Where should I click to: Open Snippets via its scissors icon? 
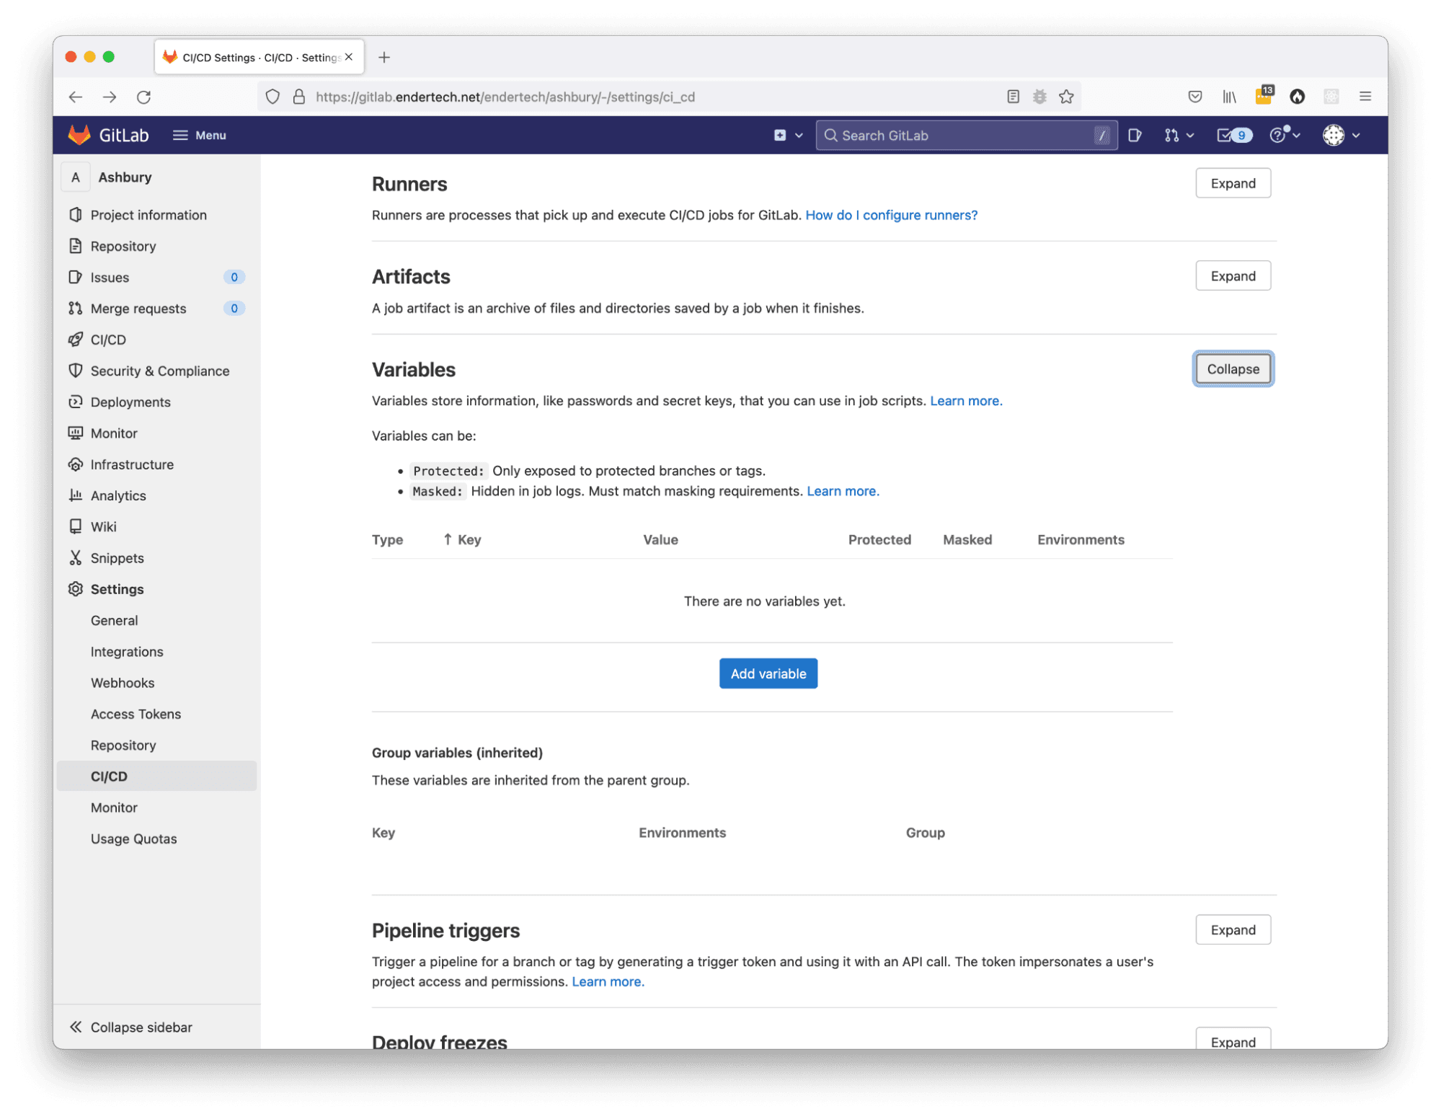click(76, 557)
